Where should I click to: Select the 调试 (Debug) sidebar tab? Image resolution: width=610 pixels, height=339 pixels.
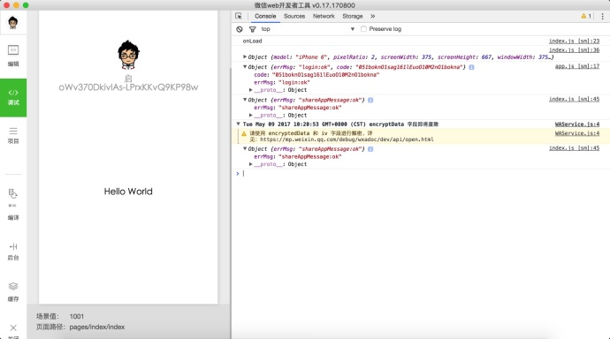(13, 97)
